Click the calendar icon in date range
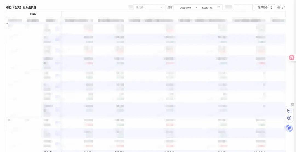 pos(218,7)
